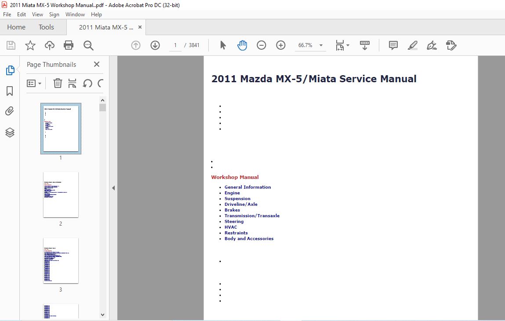505x321 pixels.
Task: Open the Attachments paperclip panel
Action: [10, 111]
